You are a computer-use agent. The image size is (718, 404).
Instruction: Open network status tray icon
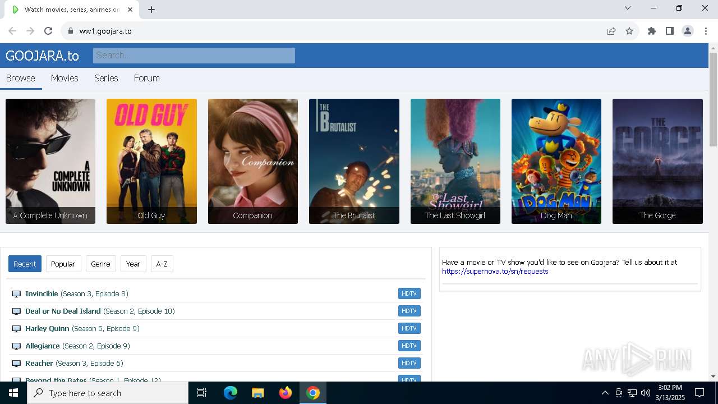[x=632, y=393]
